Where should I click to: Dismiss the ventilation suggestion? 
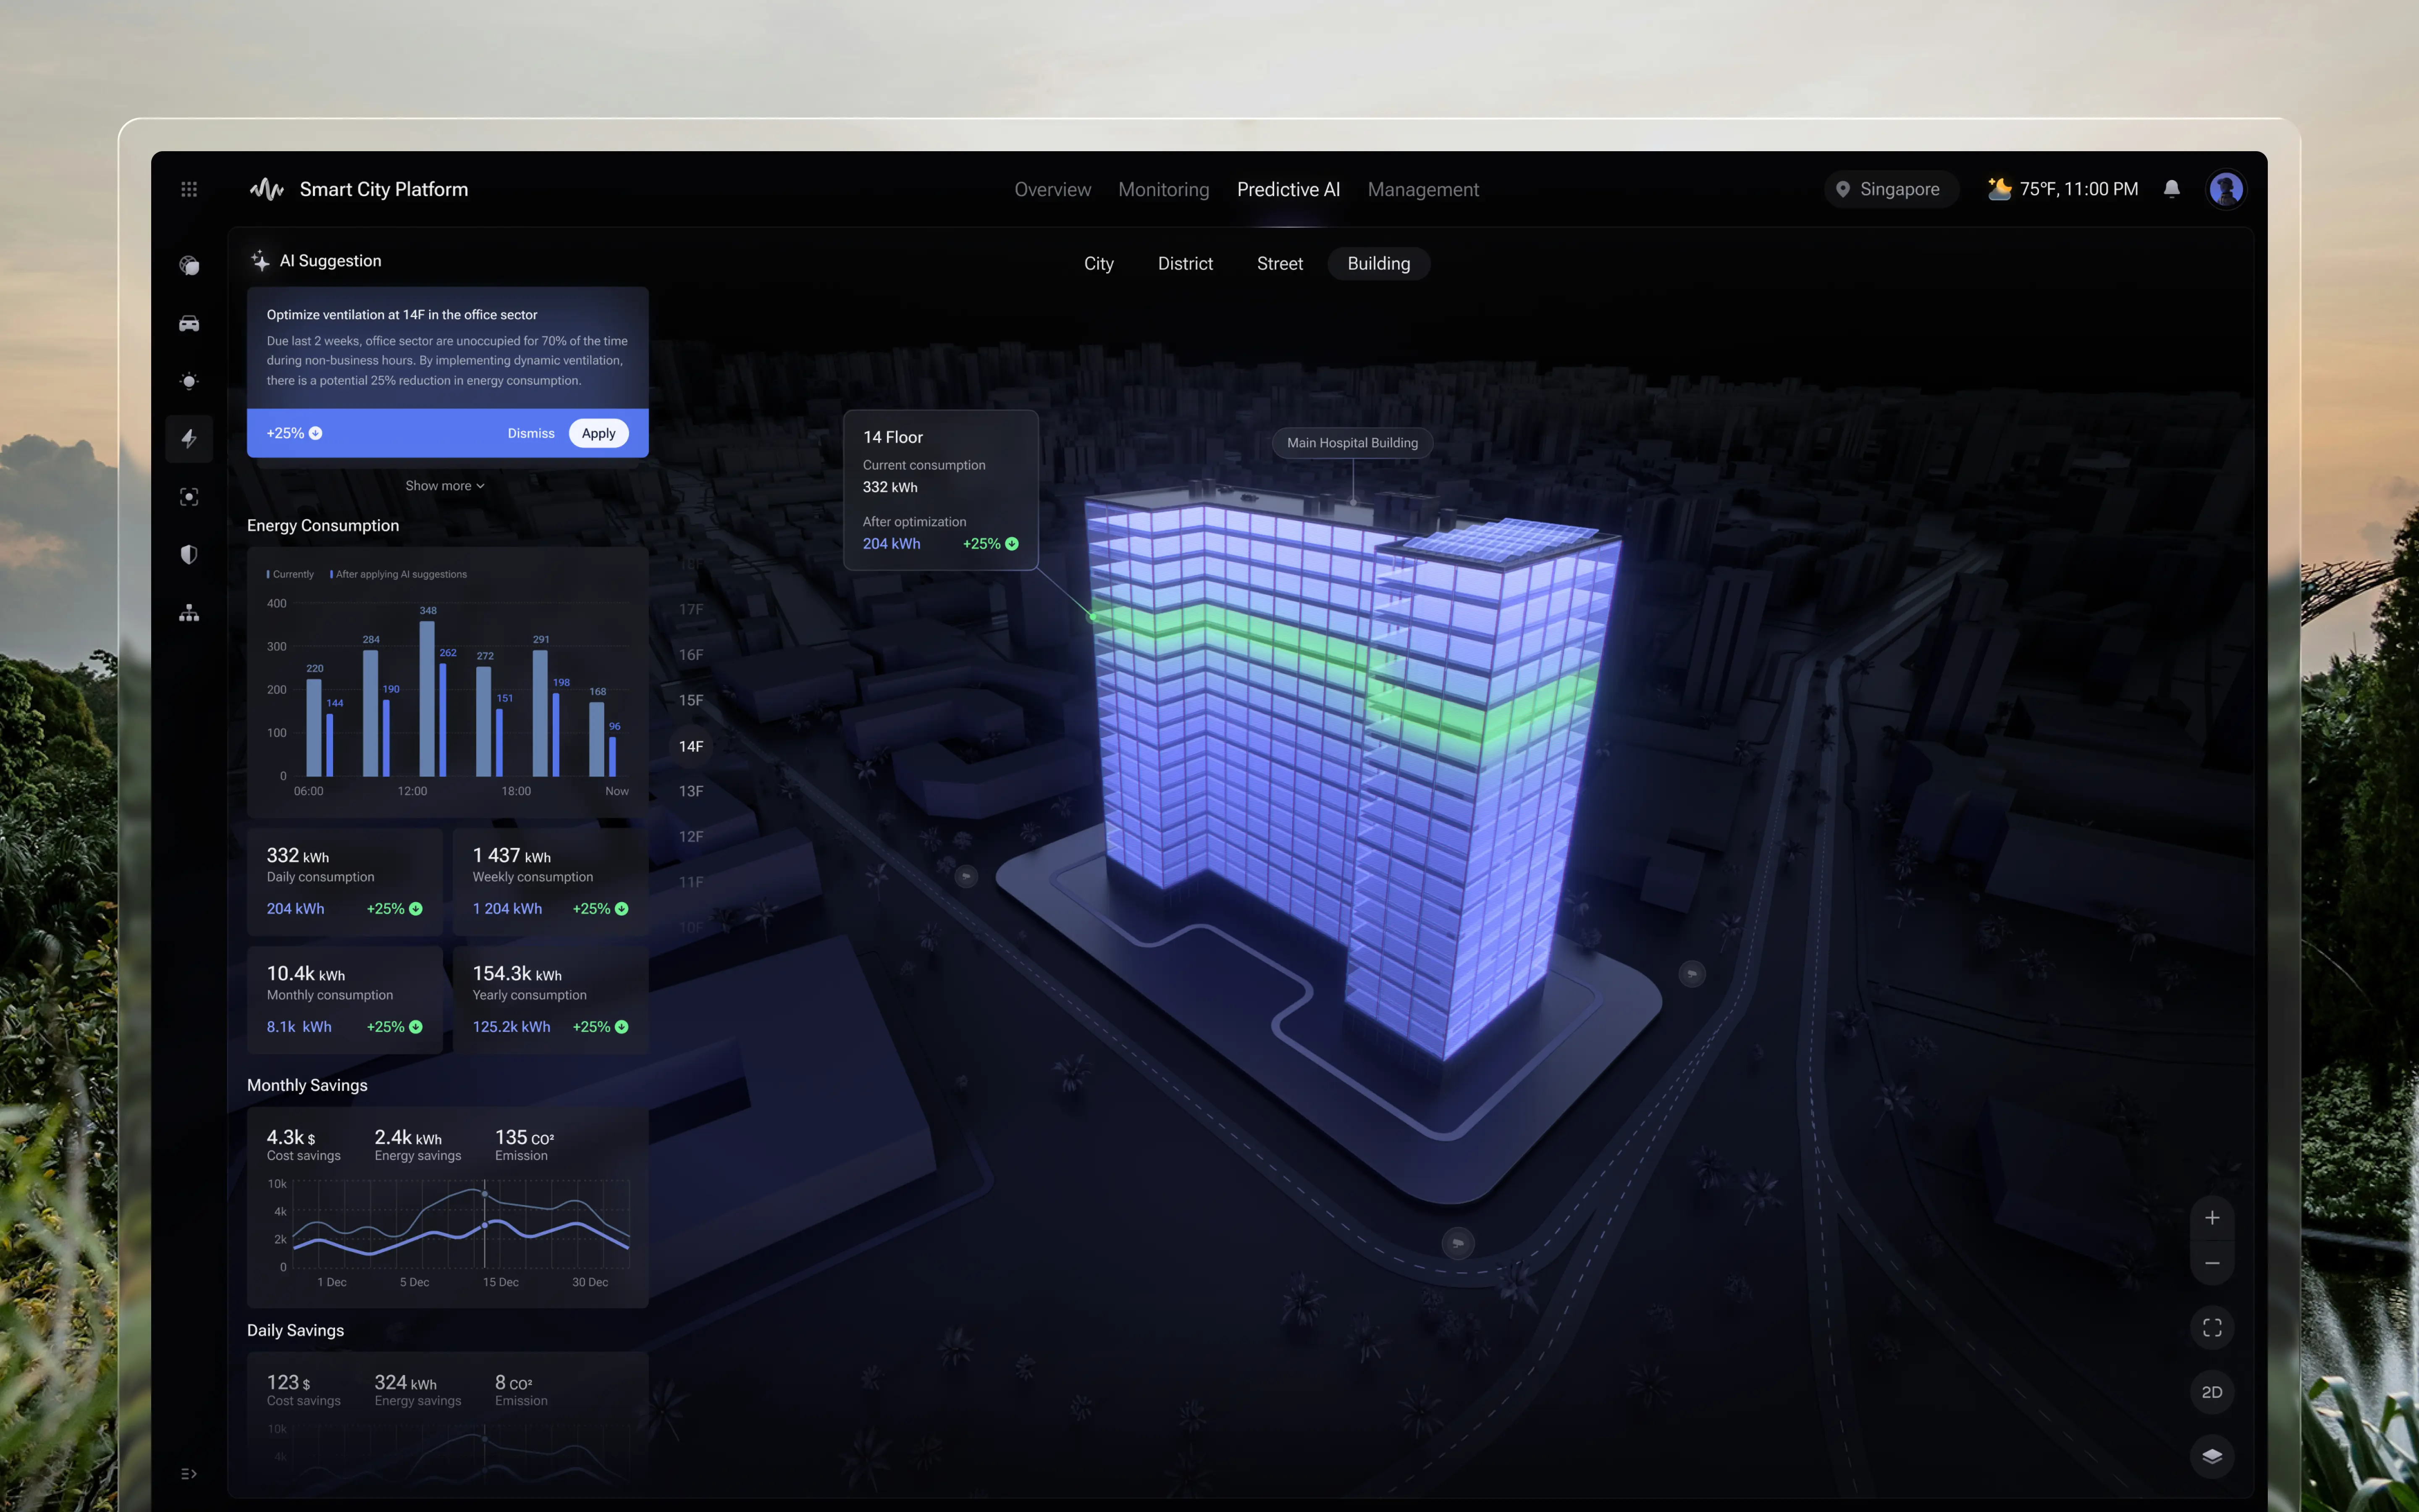coord(531,433)
